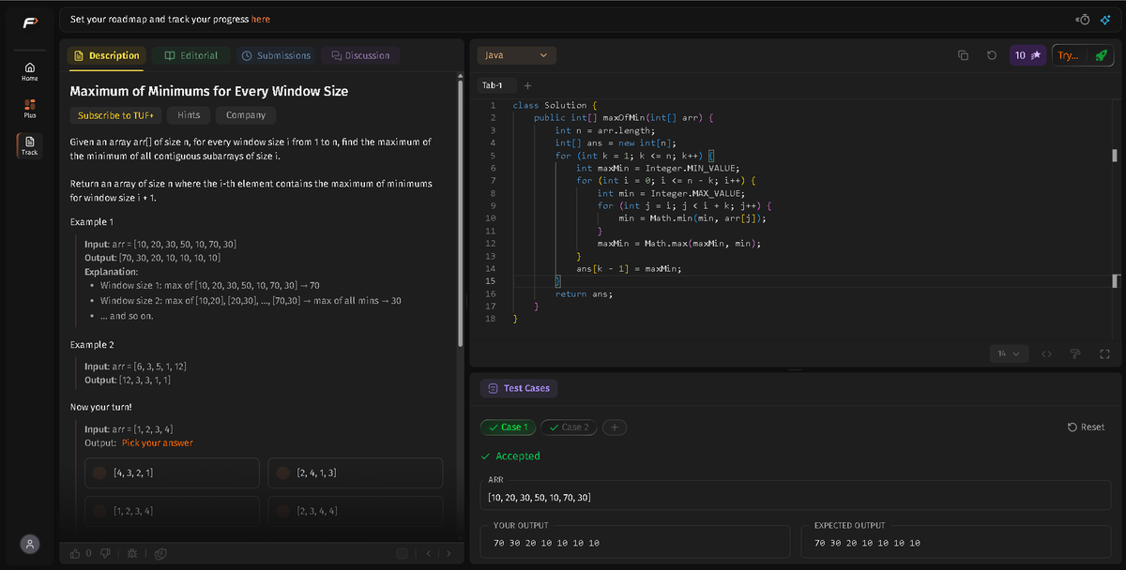Open the user profile avatar
The width and height of the screenshot is (1126, 570).
[30, 544]
